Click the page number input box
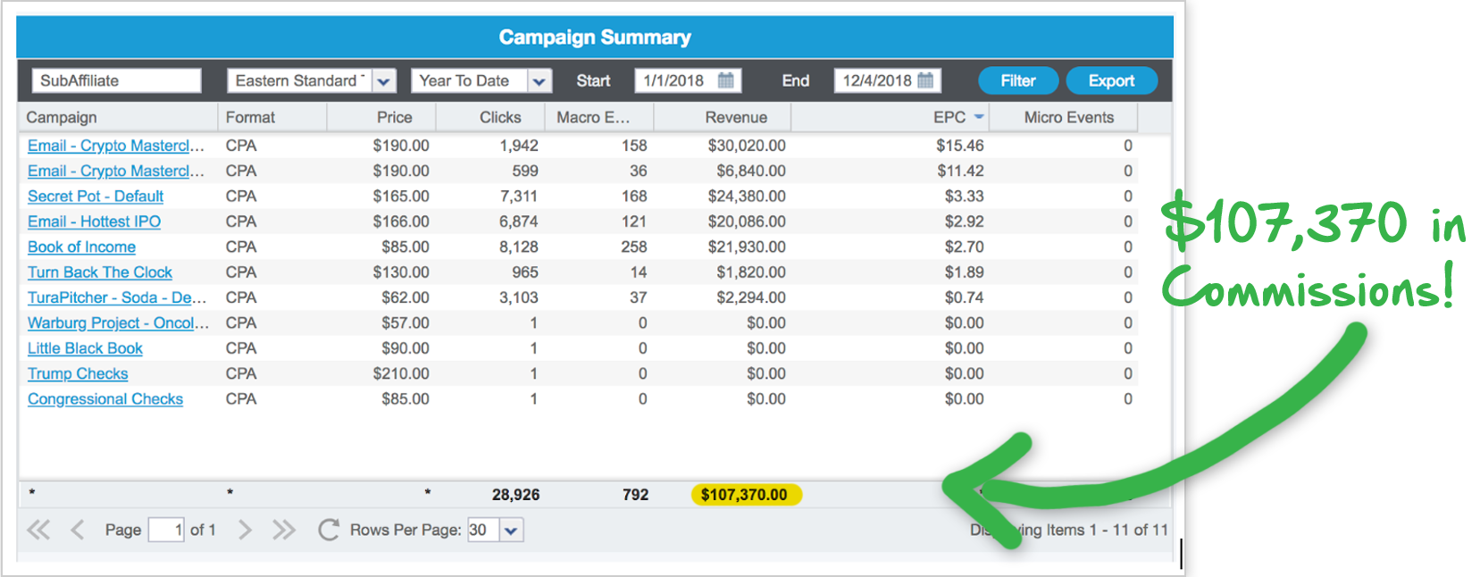Viewport: 1480px width, 577px height. point(167,530)
